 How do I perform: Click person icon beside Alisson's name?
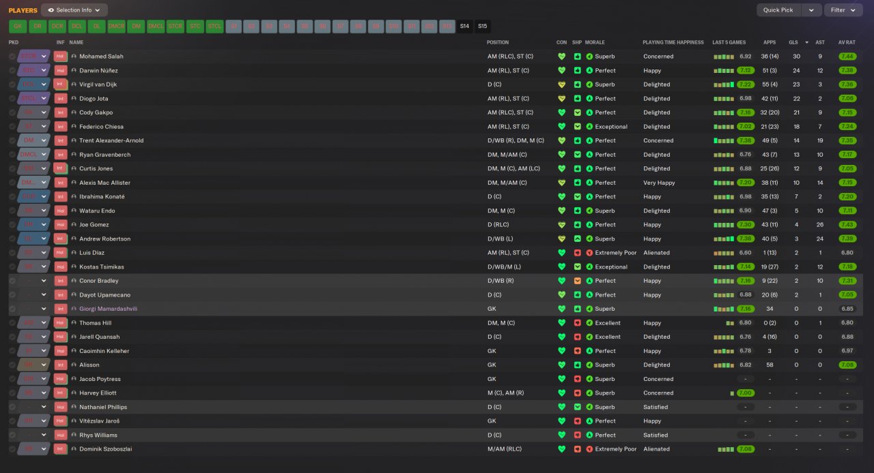74,365
